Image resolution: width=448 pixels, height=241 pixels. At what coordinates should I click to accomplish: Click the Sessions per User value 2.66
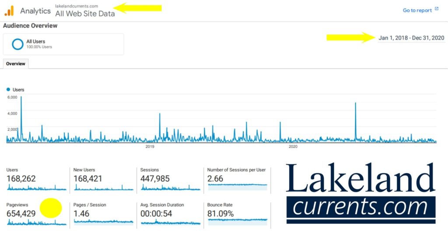[215, 179]
